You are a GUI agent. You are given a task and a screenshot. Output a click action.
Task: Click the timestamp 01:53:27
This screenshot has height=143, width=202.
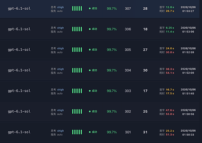(x=188, y=11)
